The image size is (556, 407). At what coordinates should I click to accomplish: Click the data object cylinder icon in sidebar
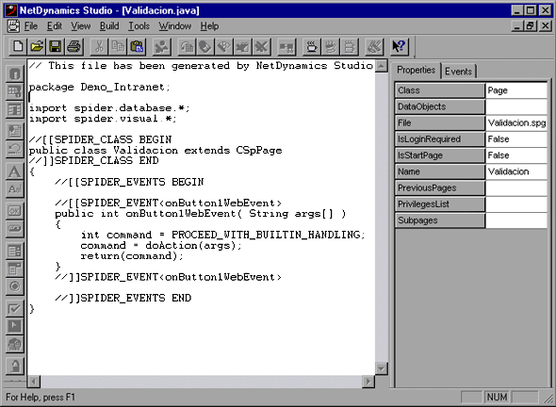tap(15, 74)
